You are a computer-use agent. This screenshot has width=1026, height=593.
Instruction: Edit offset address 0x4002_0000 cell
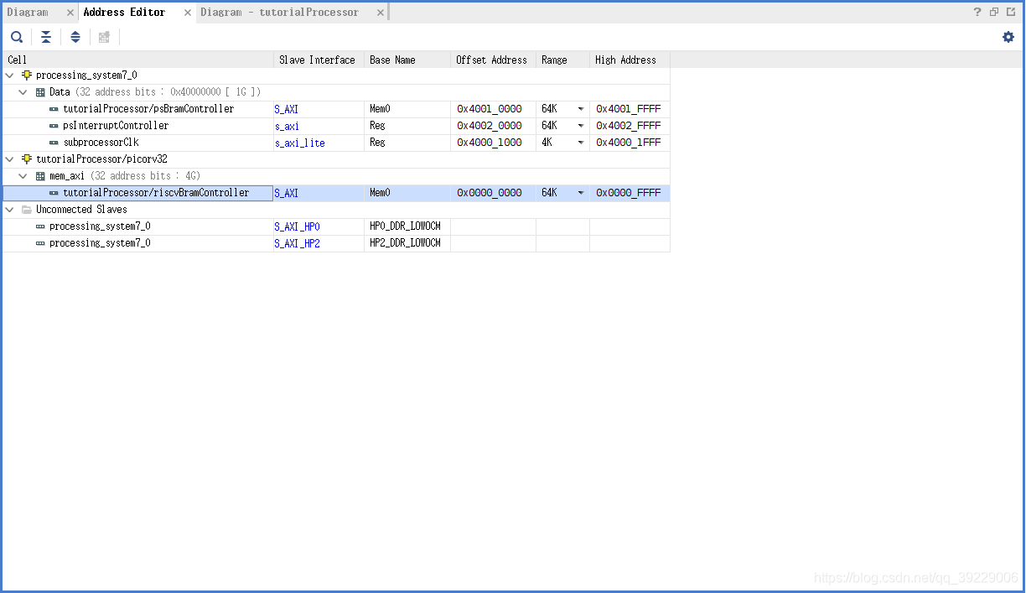[x=493, y=126]
